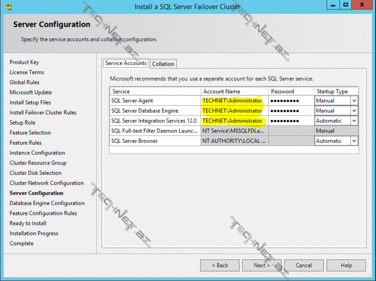
Task: Open SQL Server Agent startup type dropdown
Action: pos(354,101)
